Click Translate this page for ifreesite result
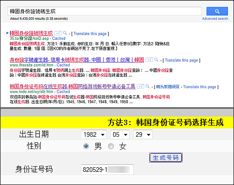234x185 pixels. point(182,60)
